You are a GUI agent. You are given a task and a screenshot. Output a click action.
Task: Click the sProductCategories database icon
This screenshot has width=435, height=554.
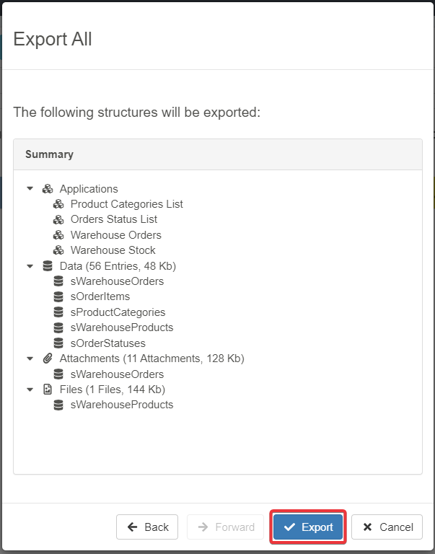coord(58,312)
